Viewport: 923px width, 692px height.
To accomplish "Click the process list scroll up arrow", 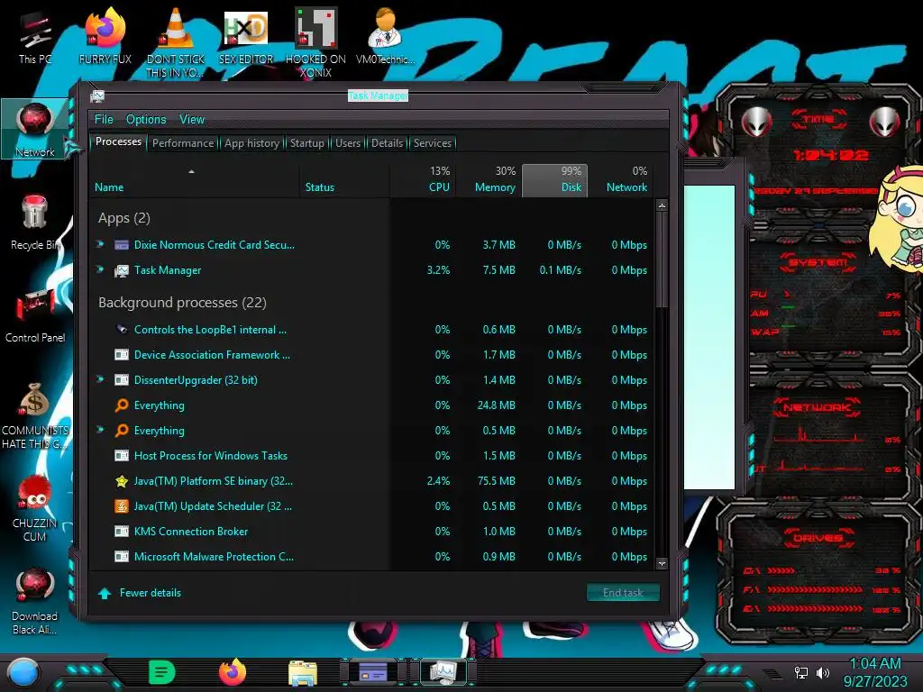I will pyautogui.click(x=663, y=205).
